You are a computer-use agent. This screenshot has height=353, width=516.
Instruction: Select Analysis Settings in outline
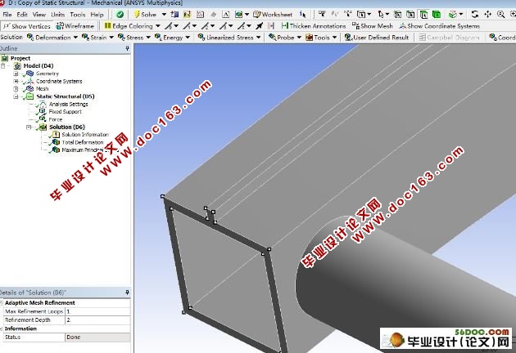coord(69,104)
